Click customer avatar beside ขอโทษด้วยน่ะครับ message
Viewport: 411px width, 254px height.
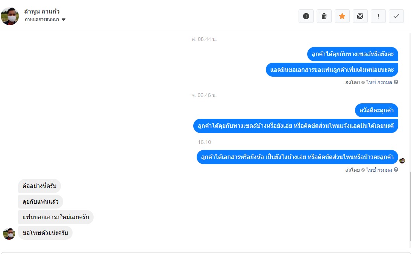(x=9, y=234)
